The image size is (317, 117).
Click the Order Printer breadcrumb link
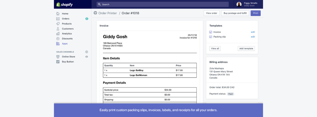(x=108, y=13)
